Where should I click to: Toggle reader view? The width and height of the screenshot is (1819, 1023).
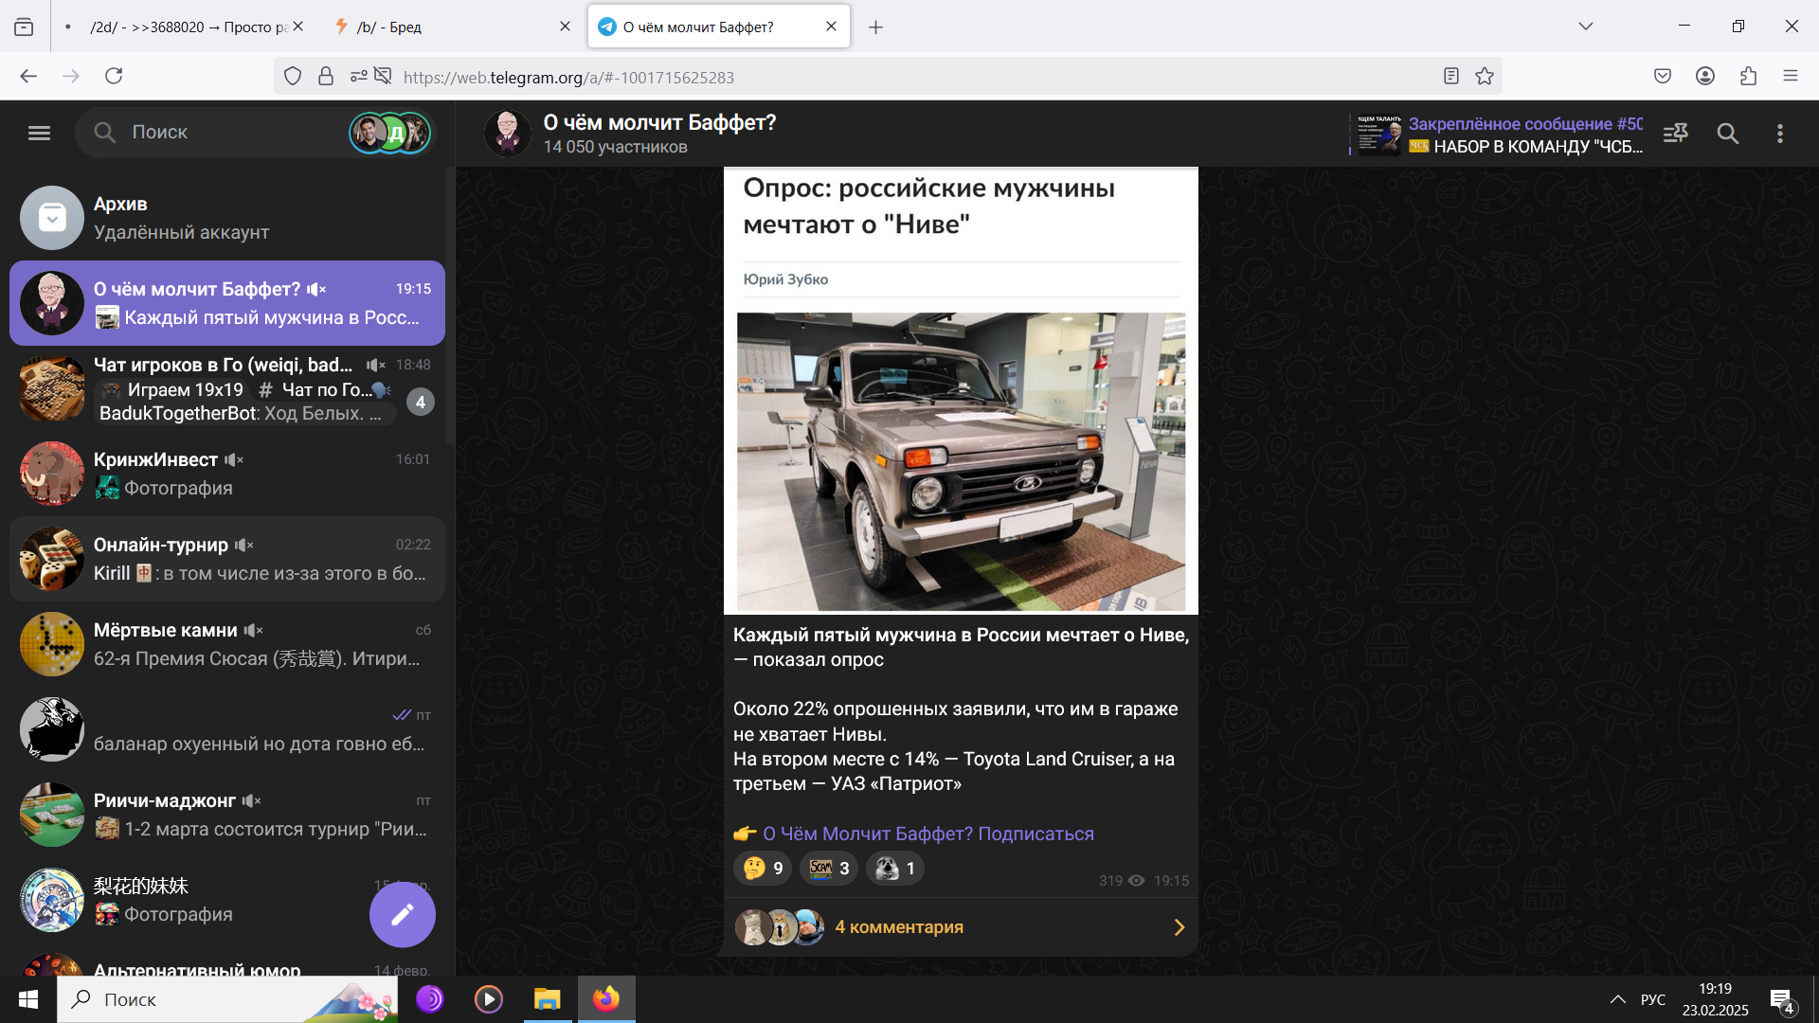pyautogui.click(x=1451, y=76)
